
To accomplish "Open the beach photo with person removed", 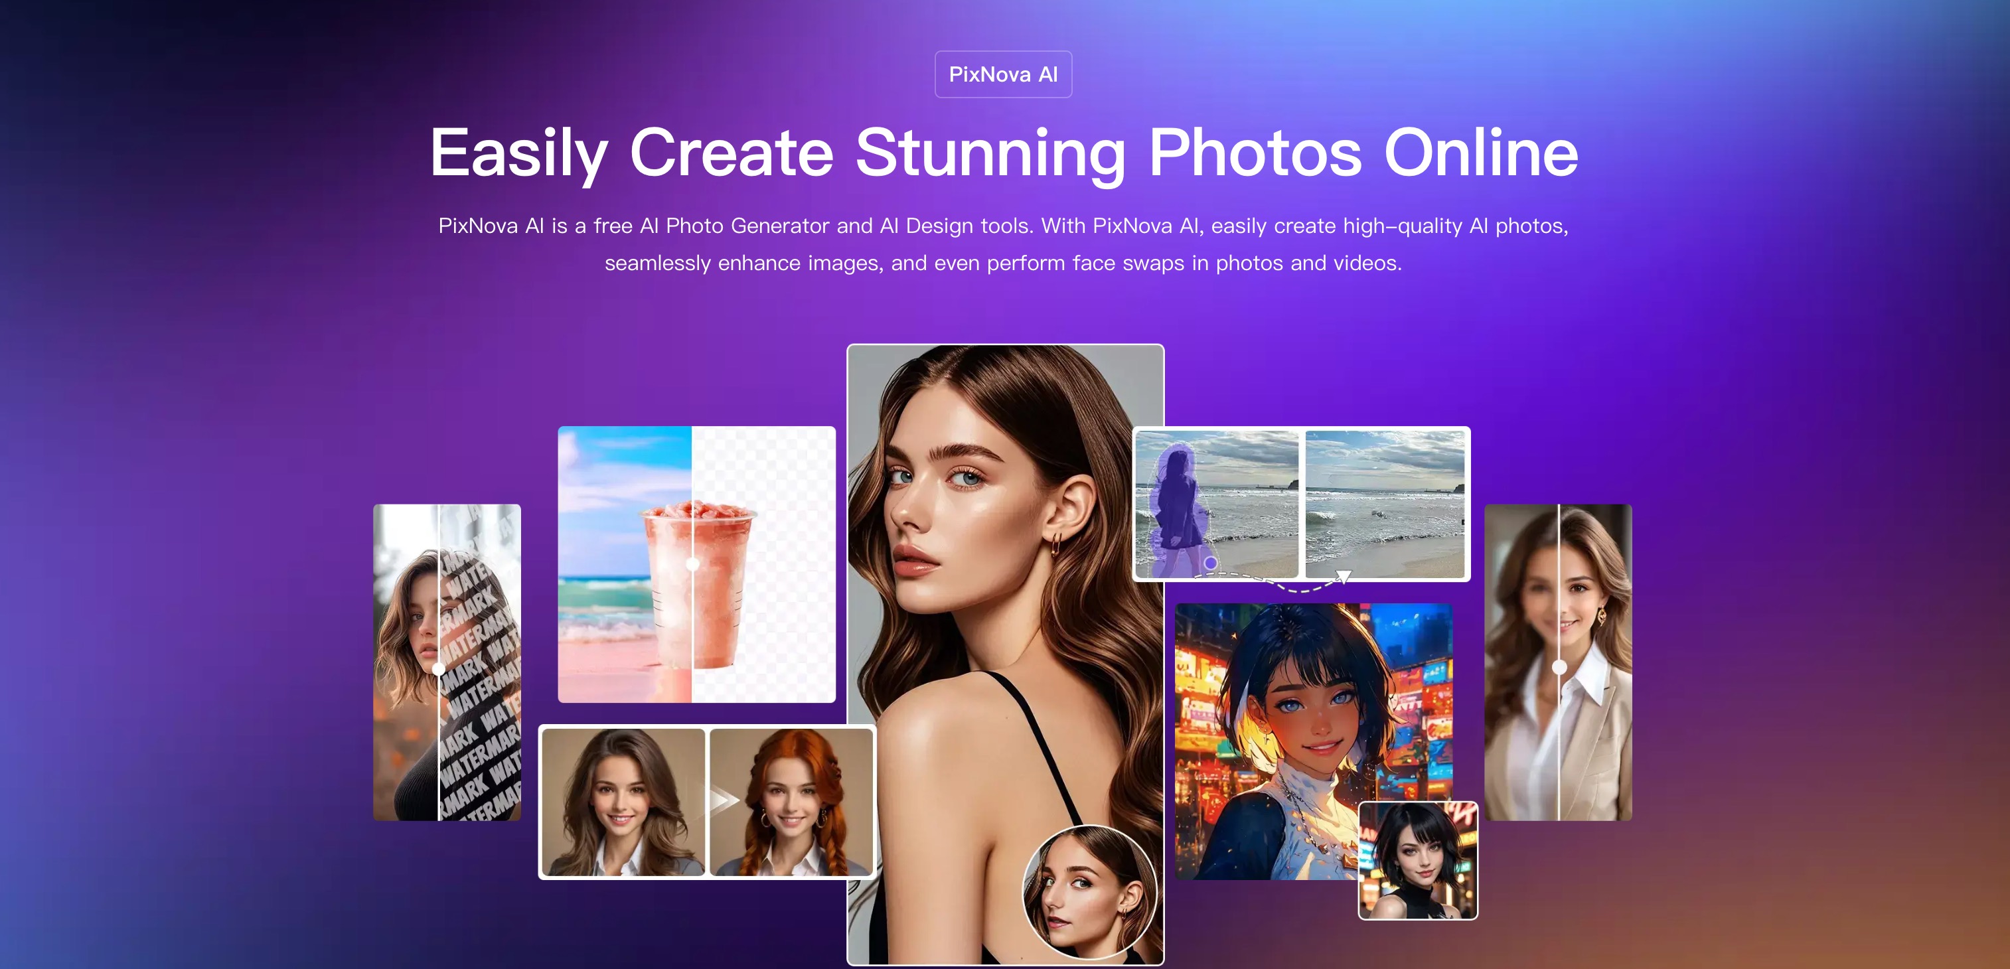I will point(1385,504).
